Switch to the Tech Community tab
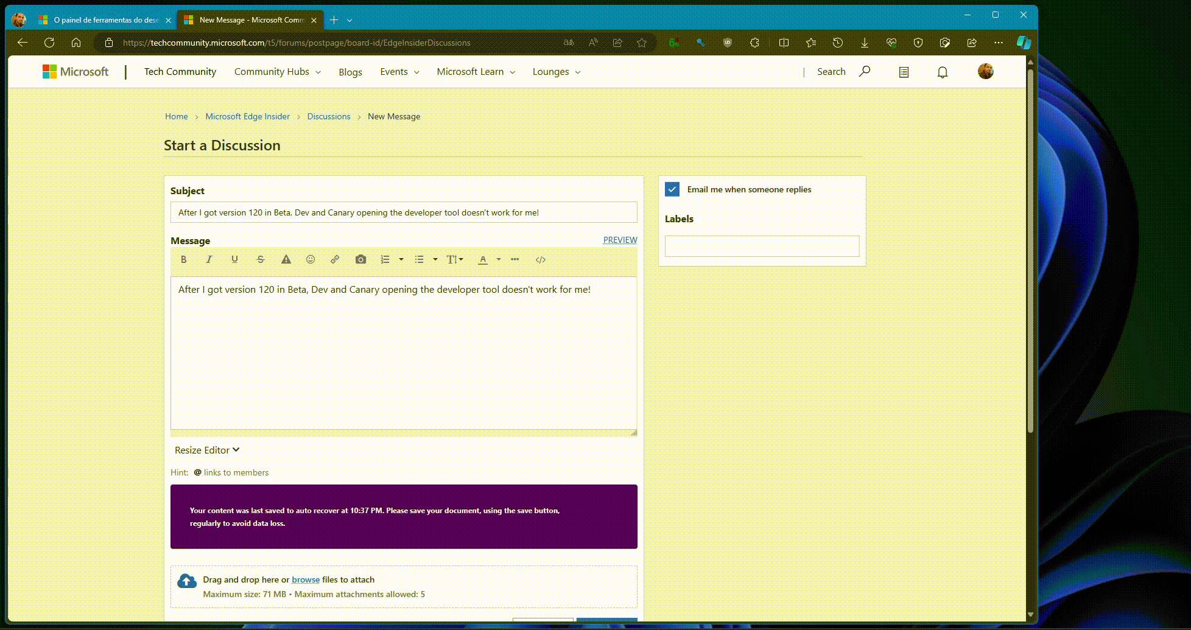1191x630 pixels. [x=180, y=71]
